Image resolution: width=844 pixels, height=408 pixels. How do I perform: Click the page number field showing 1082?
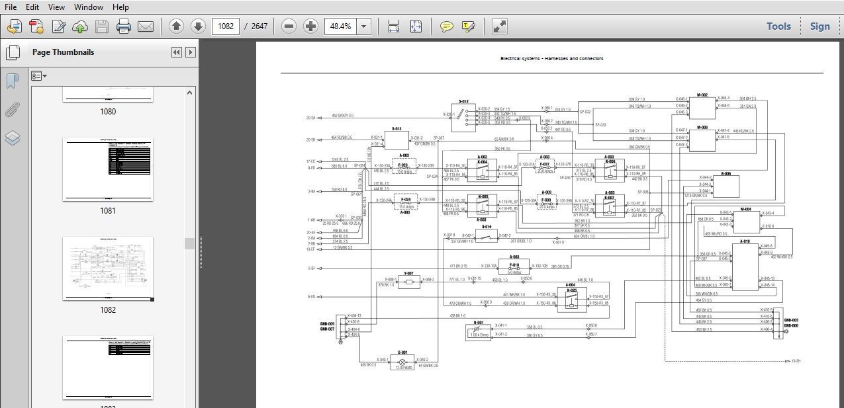225,26
